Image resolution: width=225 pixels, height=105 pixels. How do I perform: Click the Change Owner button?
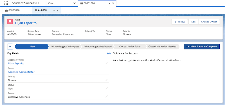pos(209,22)
